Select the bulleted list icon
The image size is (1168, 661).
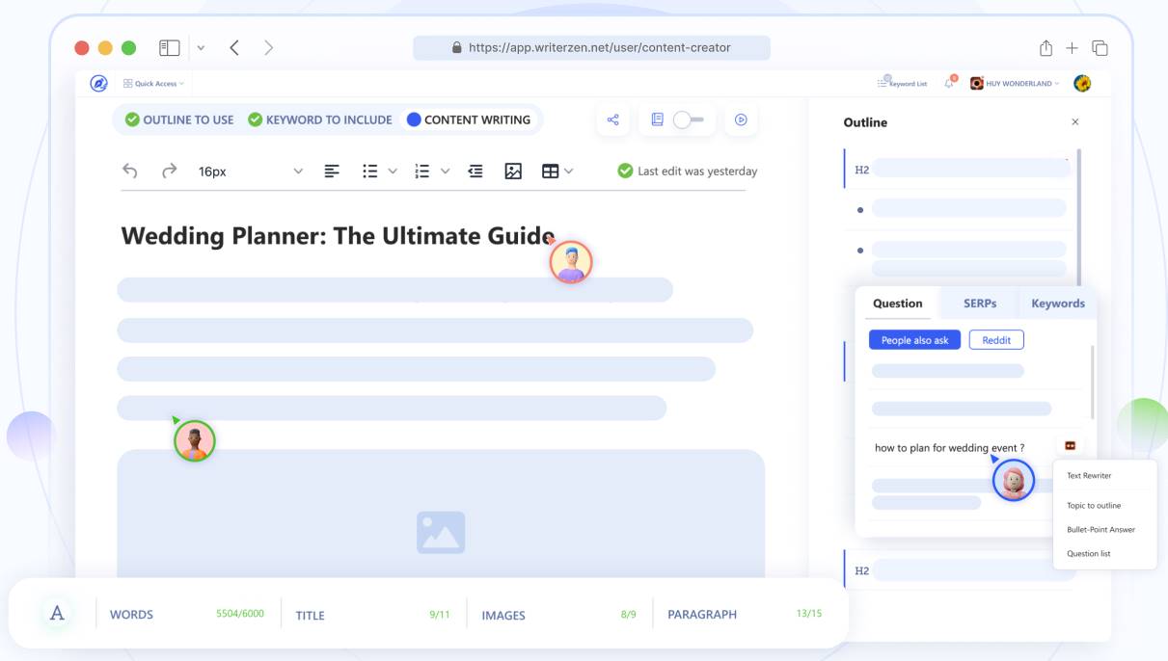coord(369,171)
